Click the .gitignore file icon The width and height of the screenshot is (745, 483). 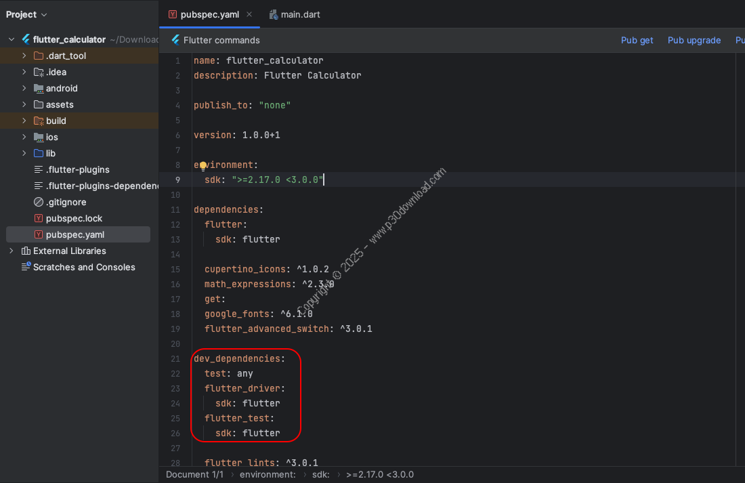pos(39,202)
